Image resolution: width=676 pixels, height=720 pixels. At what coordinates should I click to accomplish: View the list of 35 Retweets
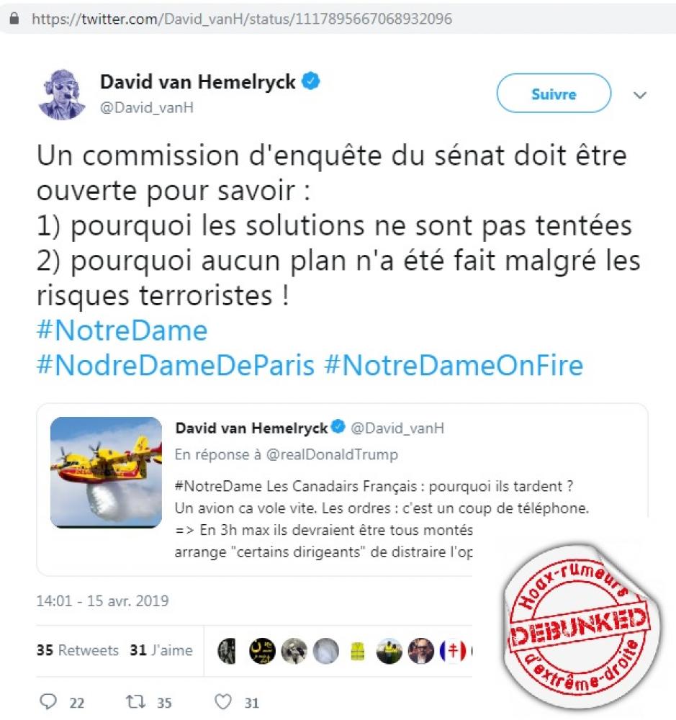(78, 650)
